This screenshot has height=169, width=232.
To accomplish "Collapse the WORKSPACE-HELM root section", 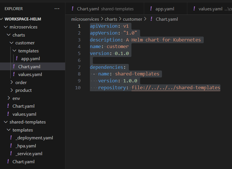I will pyautogui.click(x=2, y=19).
